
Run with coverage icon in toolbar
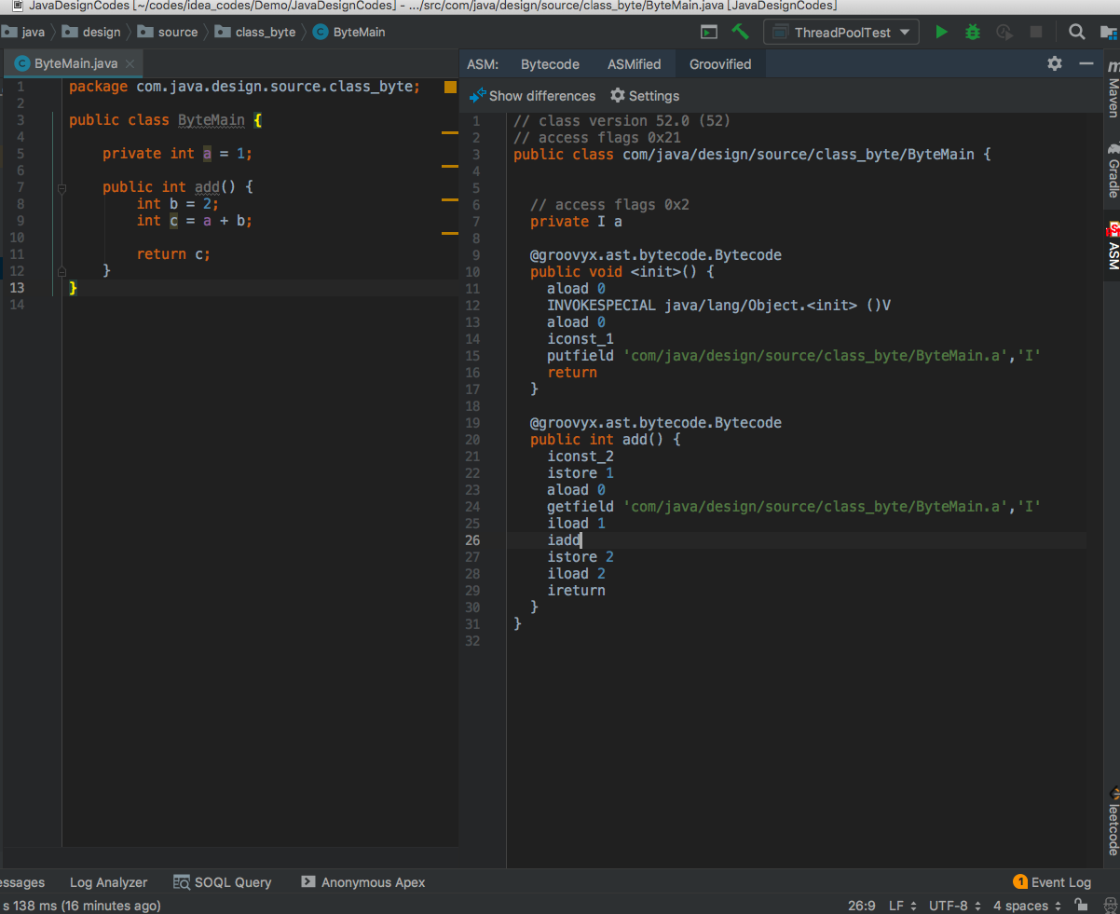point(1004,32)
